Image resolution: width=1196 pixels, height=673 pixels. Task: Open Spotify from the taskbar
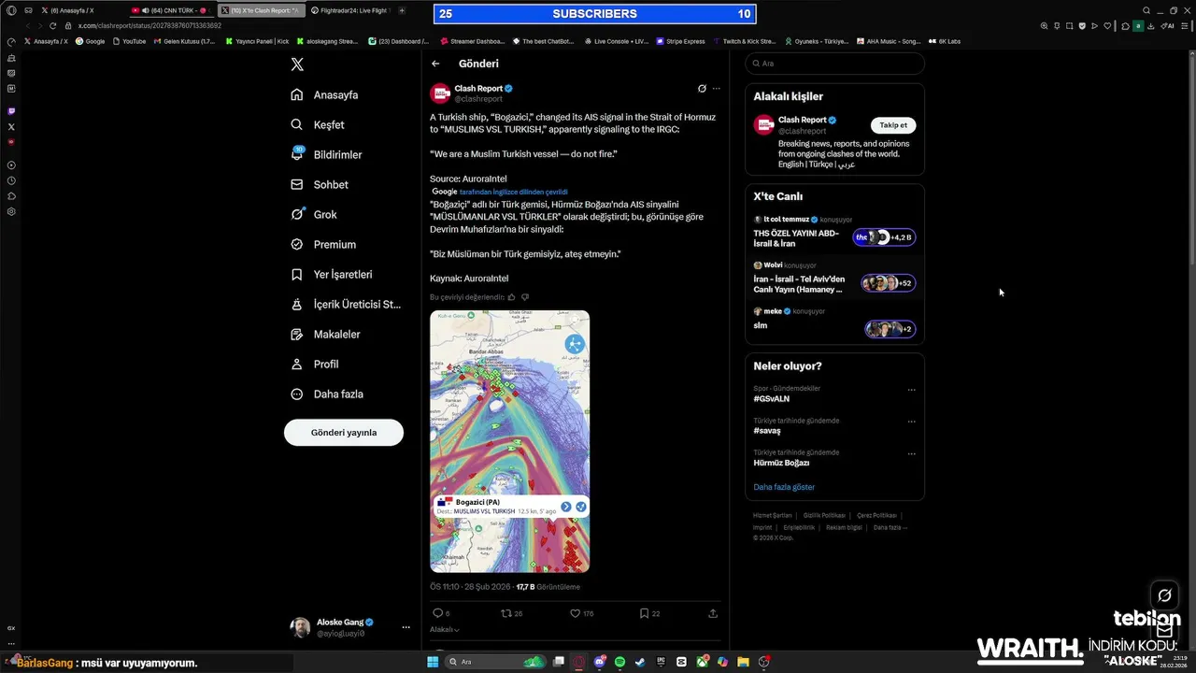[x=619, y=662]
